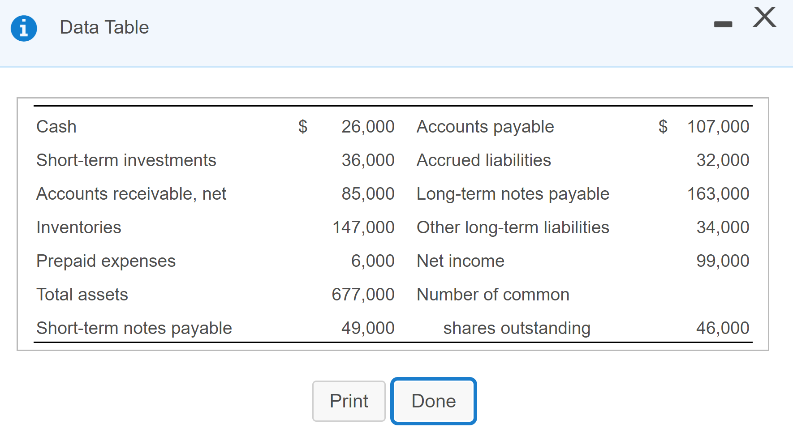Click the Print button
The image size is (793, 441).
pos(349,401)
